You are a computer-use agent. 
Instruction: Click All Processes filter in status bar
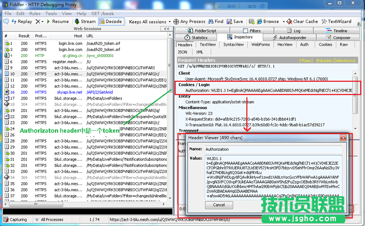point(49,220)
